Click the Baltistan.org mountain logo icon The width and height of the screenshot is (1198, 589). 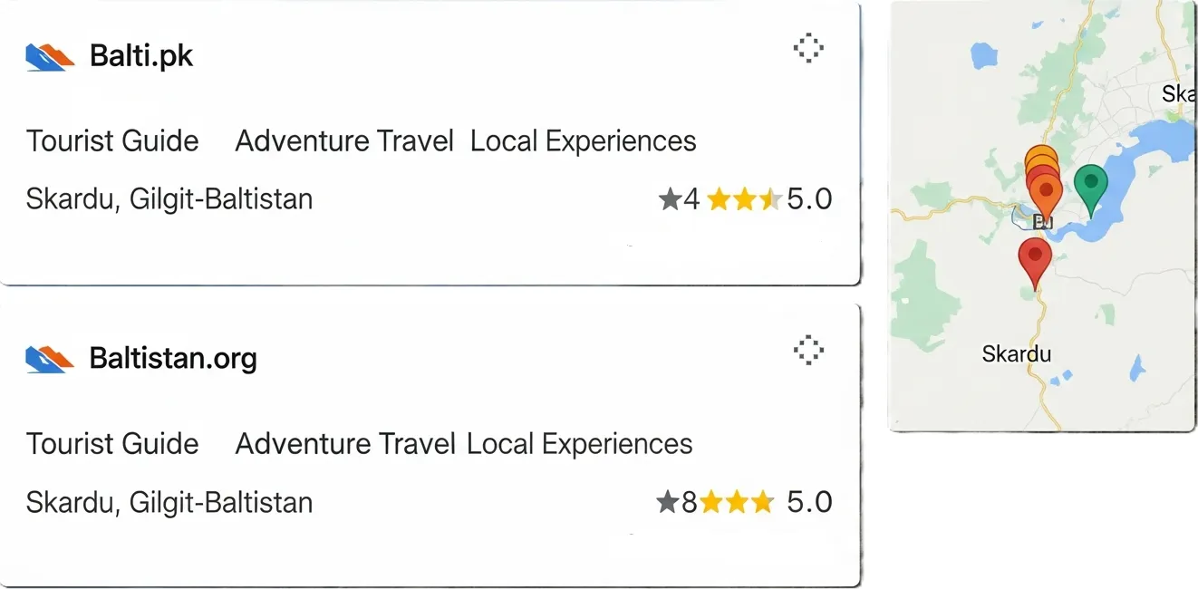[49, 360]
